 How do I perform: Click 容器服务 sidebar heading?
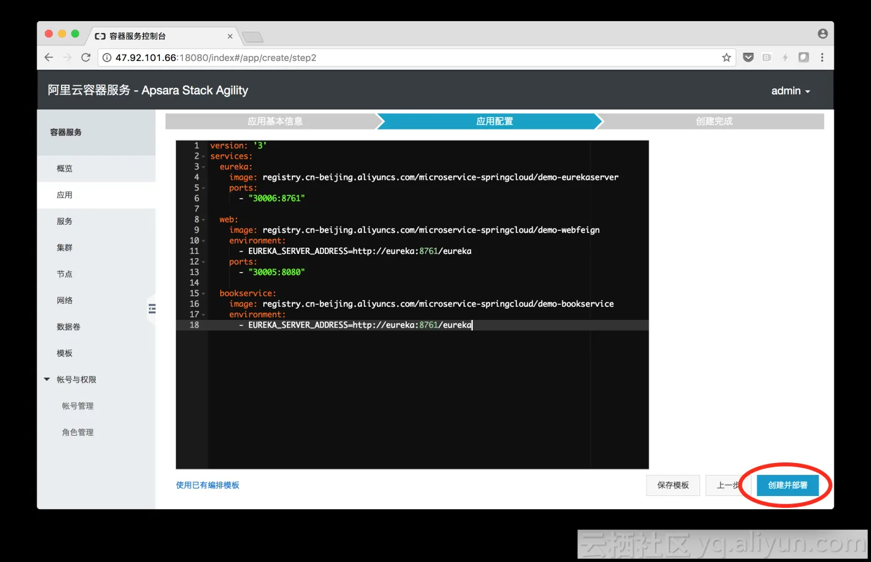[x=66, y=132]
